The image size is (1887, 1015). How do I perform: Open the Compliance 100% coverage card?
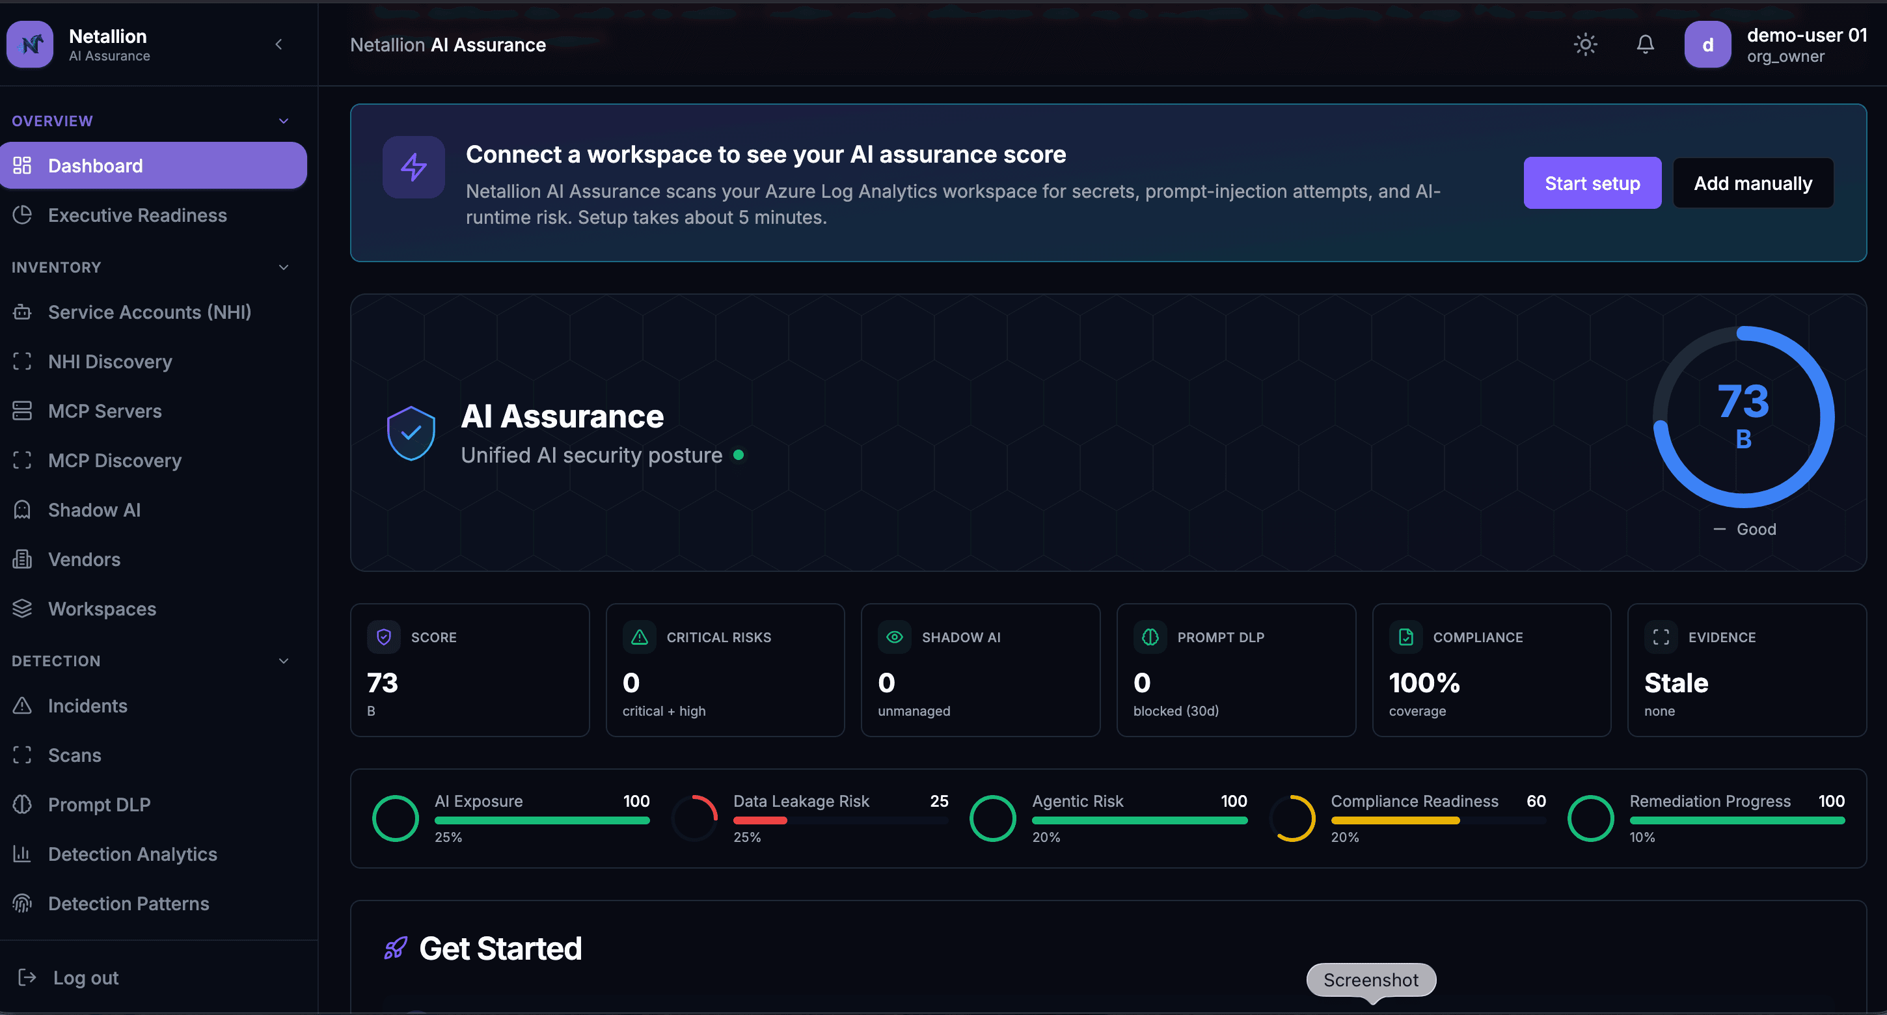1491,670
